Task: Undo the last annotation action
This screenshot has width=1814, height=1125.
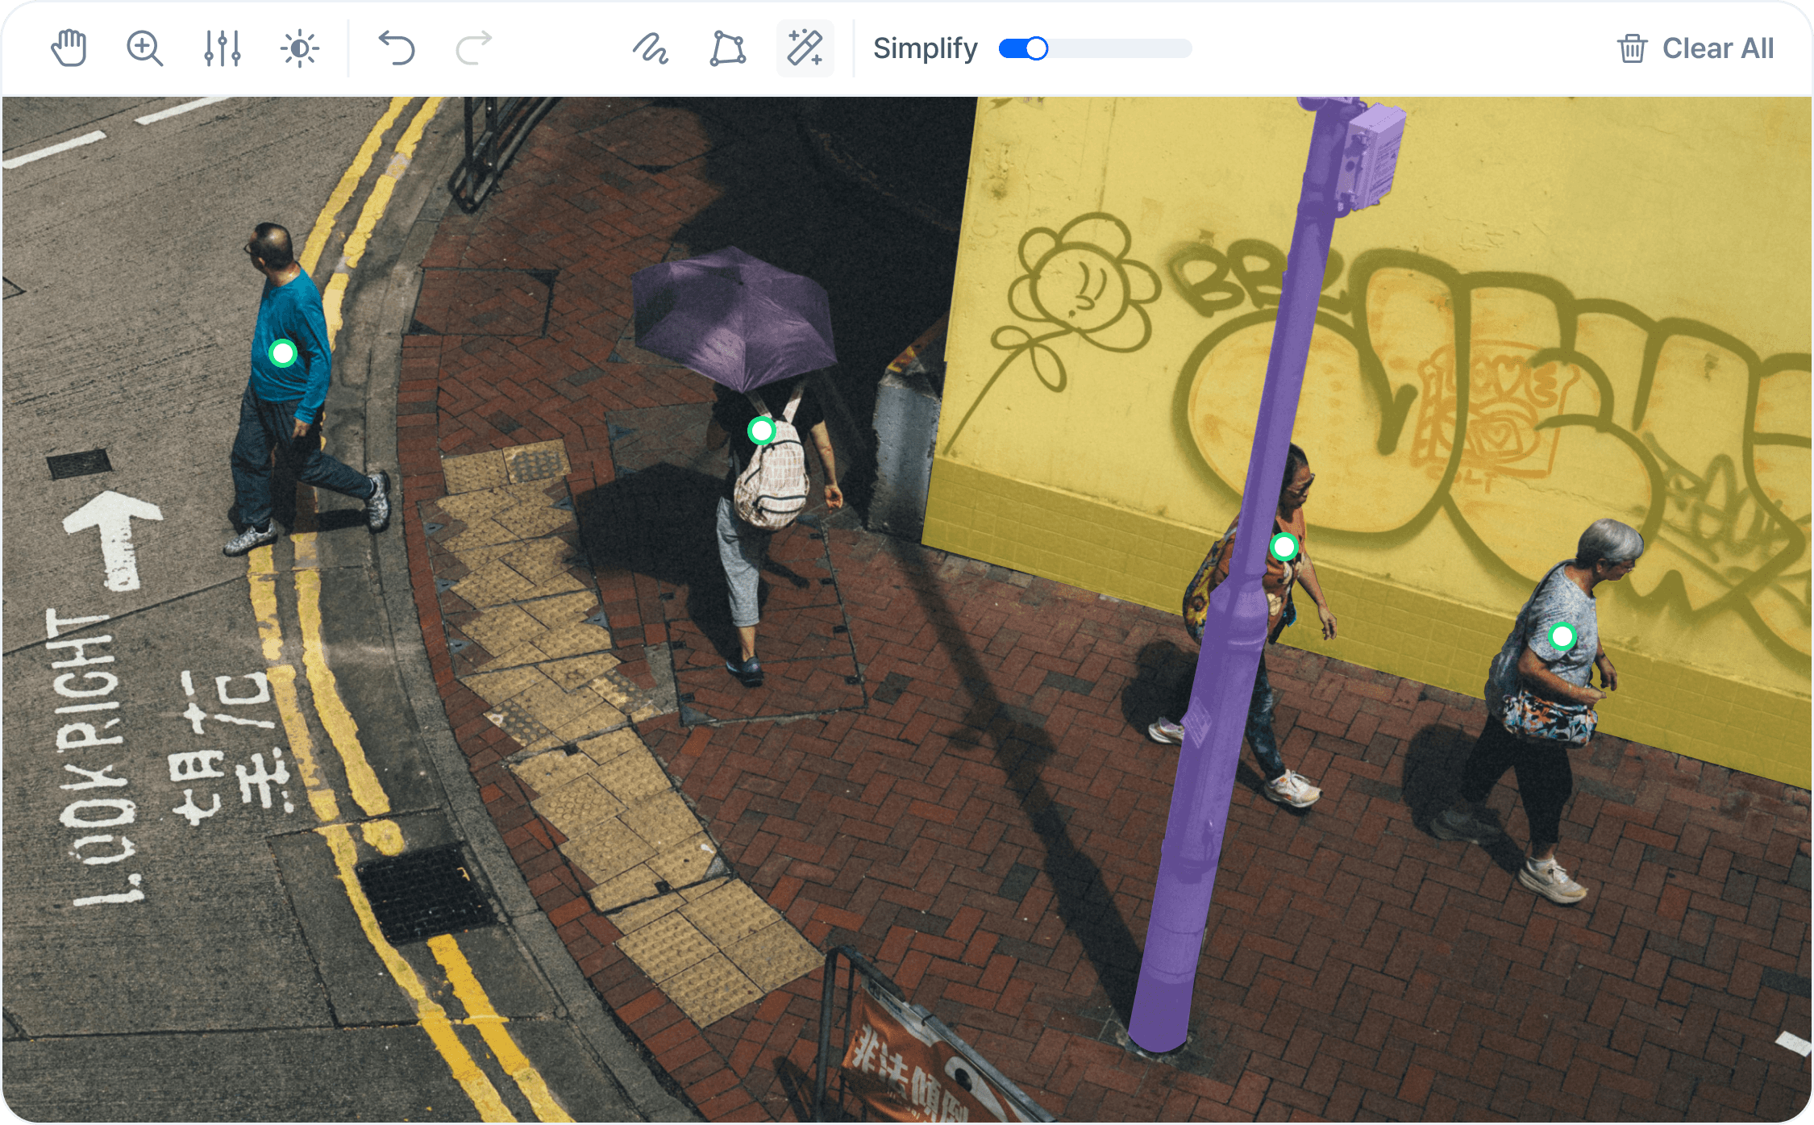Action: (397, 48)
